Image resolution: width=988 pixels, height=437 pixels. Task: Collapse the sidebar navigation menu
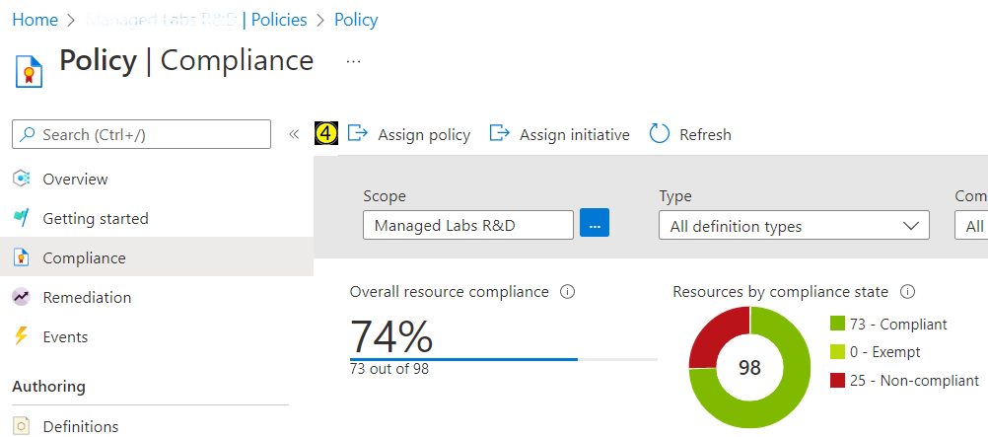point(294,134)
